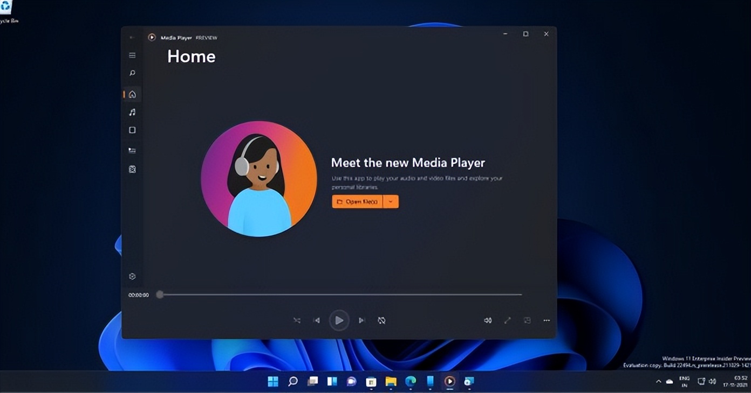Show hidden tray icons chevron
The image size is (751, 393).
tap(658, 382)
